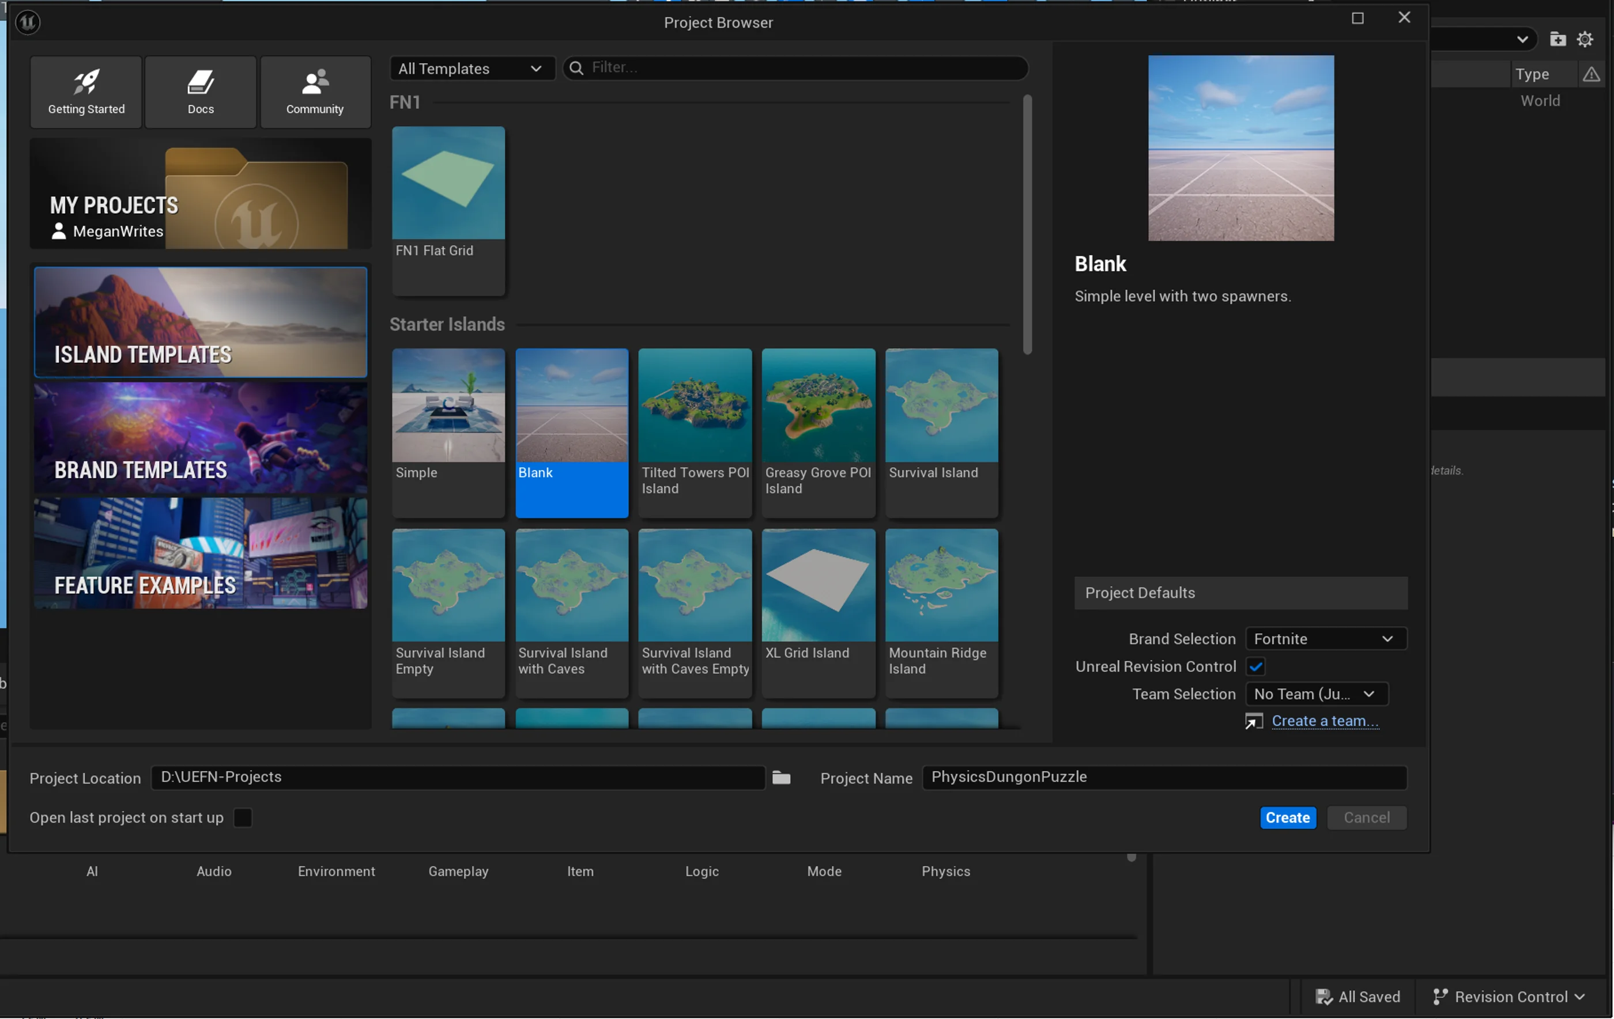
Task: Open the All Templates dropdown
Action: point(472,69)
